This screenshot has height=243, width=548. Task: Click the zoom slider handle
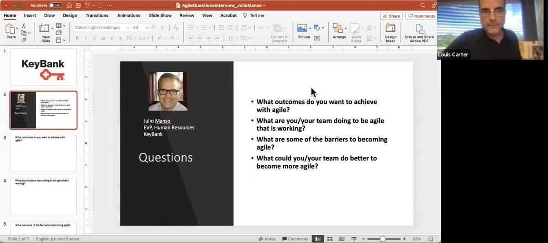click(383, 239)
